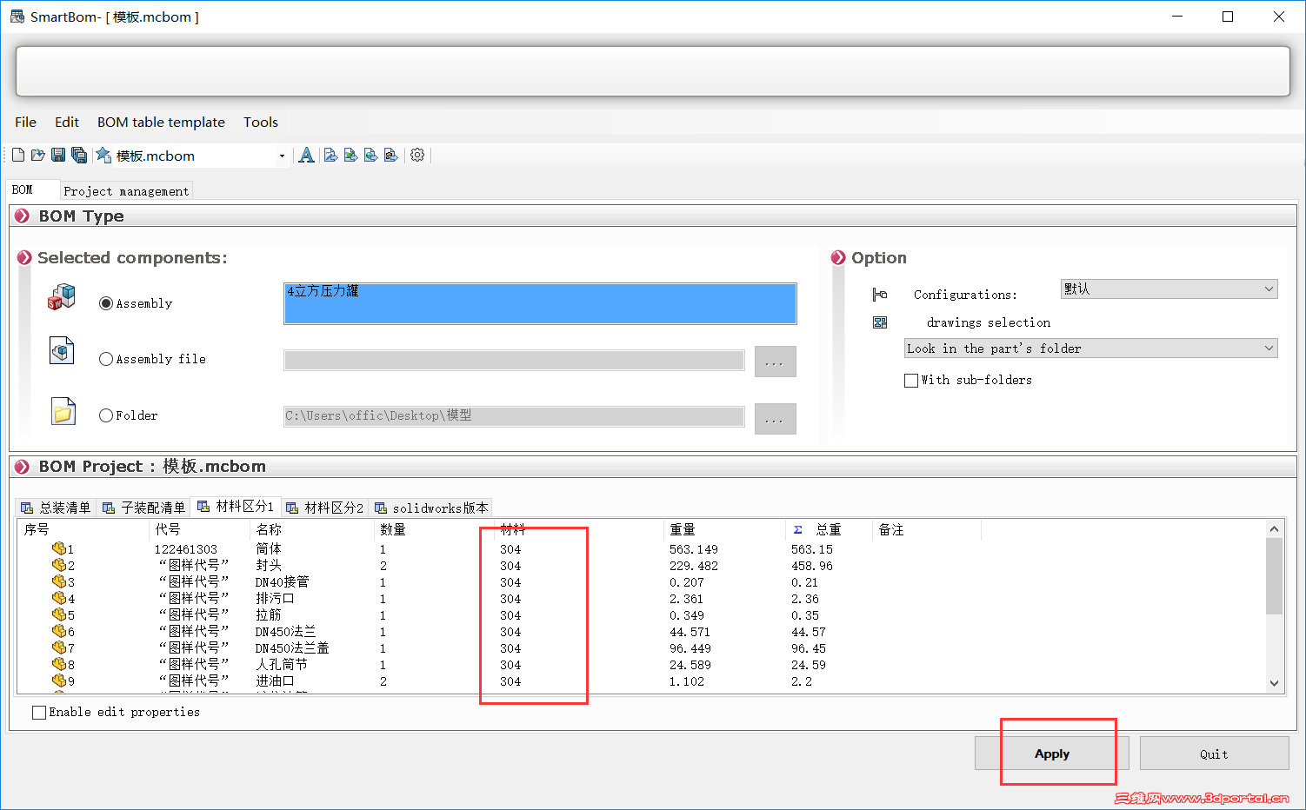1306x810 pixels.
Task: Click the globe web export icon
Action: click(370, 156)
